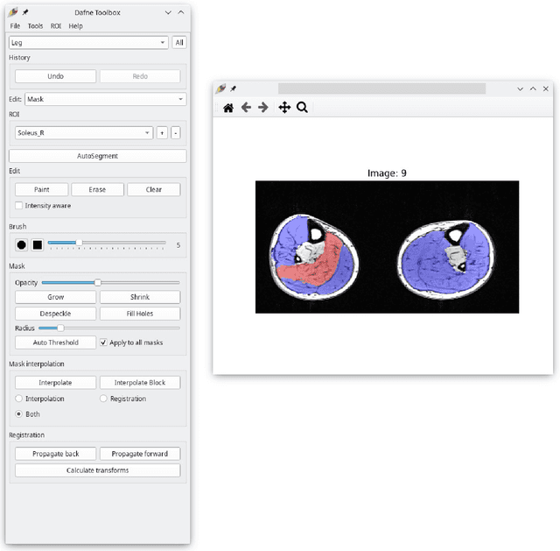Choose the square brush shape
The height and width of the screenshot is (551, 560).
(x=37, y=244)
